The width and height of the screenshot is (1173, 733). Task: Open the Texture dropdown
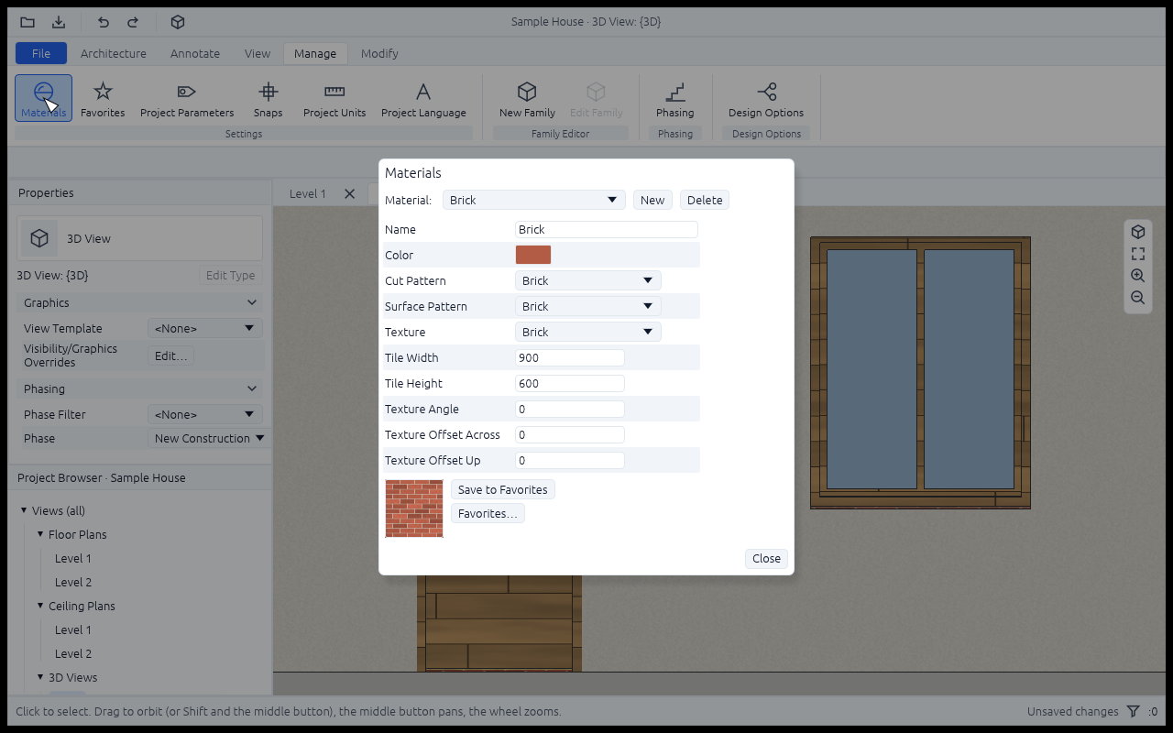pos(587,332)
